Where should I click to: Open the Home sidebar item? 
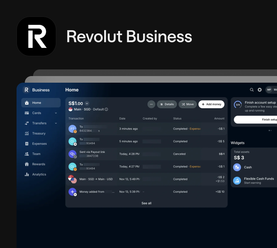tap(41, 103)
